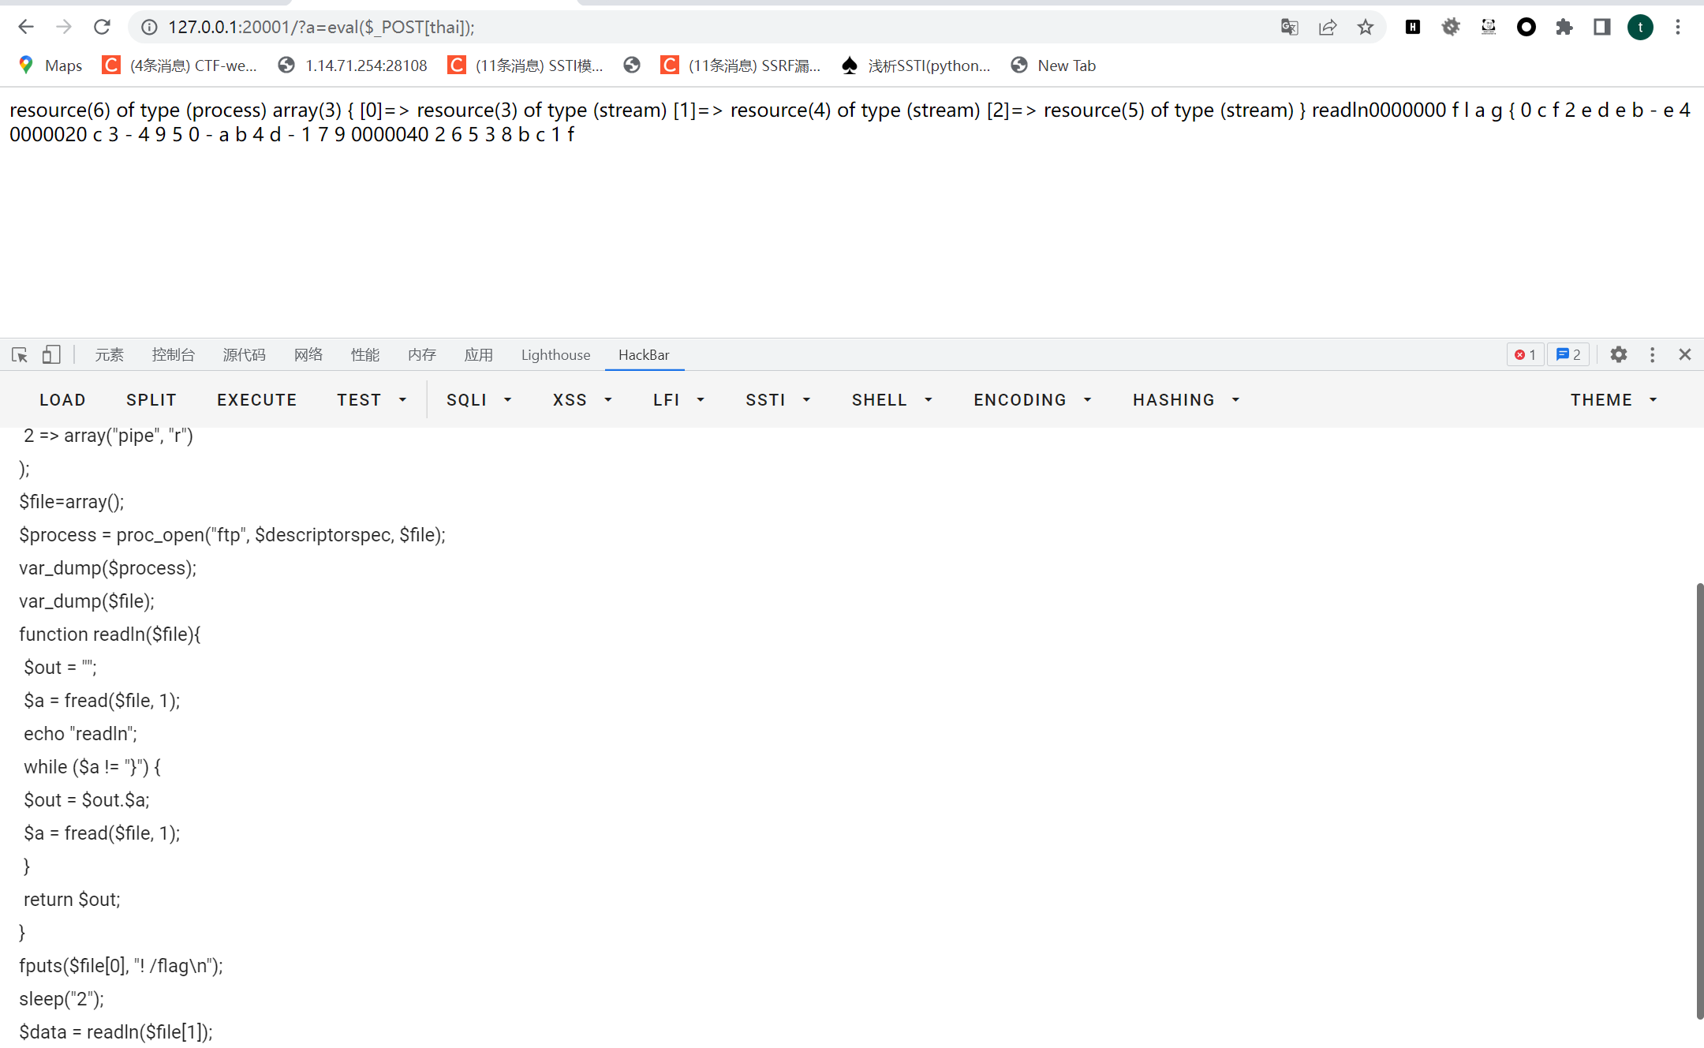1704x1048 pixels.
Task: Switch to the 控制台 console tab
Action: (x=173, y=354)
